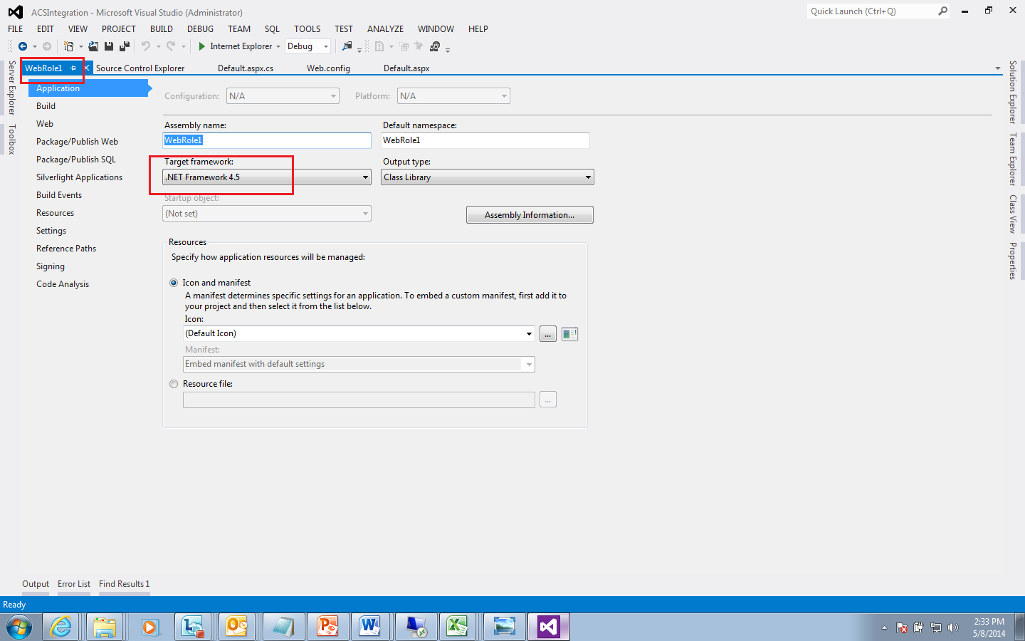This screenshot has width=1025, height=641.
Task: Open Outlook from the taskbar
Action: click(x=236, y=627)
